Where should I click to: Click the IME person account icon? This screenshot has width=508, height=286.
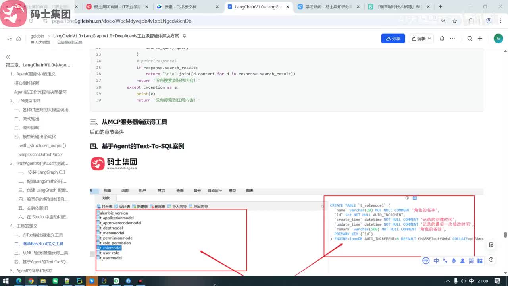pos(462,261)
